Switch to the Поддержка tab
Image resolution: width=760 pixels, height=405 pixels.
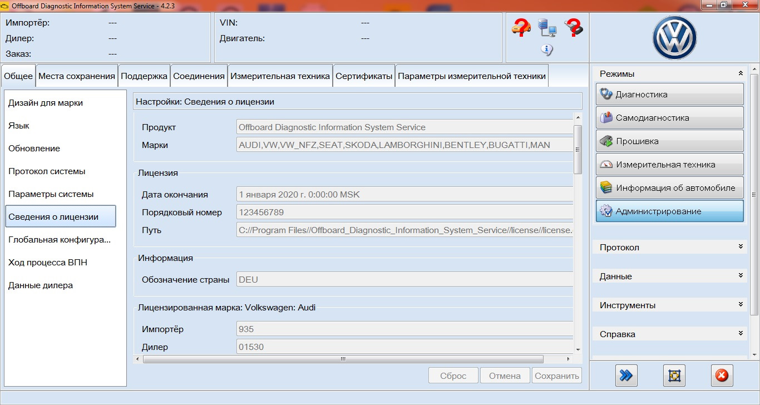(144, 76)
